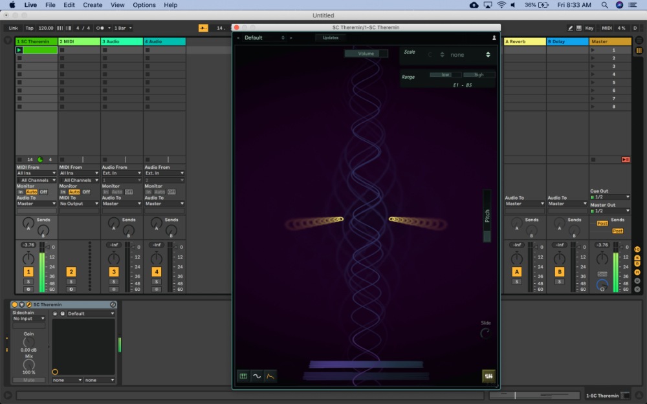Click the tempo field showing 120.00
The width and height of the screenshot is (647, 404).
pyautogui.click(x=45, y=28)
